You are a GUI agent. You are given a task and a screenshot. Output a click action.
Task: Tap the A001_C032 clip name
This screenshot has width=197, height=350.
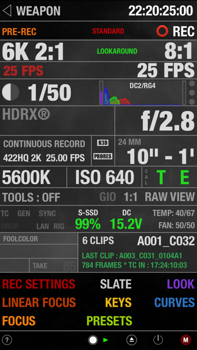(x=166, y=241)
